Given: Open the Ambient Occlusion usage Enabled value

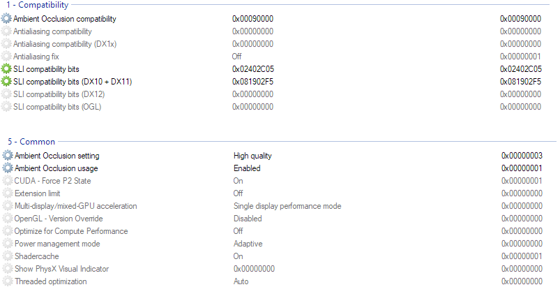Looking at the screenshot, I should pyautogui.click(x=247, y=168).
